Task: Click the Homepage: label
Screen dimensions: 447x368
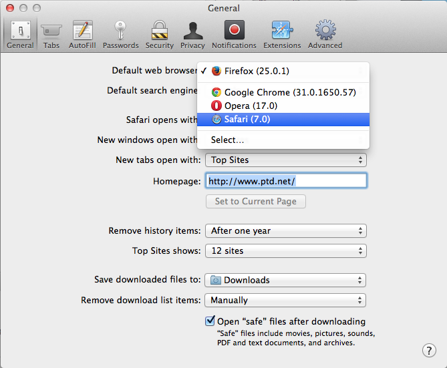Action: click(177, 181)
